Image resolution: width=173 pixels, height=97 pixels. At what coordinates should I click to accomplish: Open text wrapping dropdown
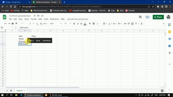pyautogui.click(x=115, y=24)
